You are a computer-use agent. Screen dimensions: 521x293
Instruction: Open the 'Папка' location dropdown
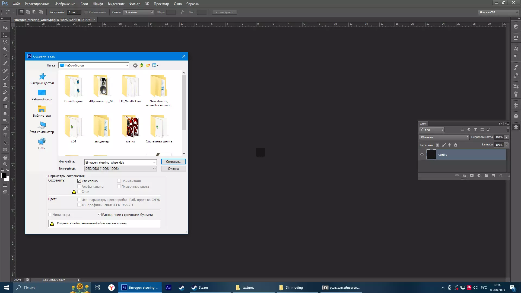pyautogui.click(x=126, y=65)
